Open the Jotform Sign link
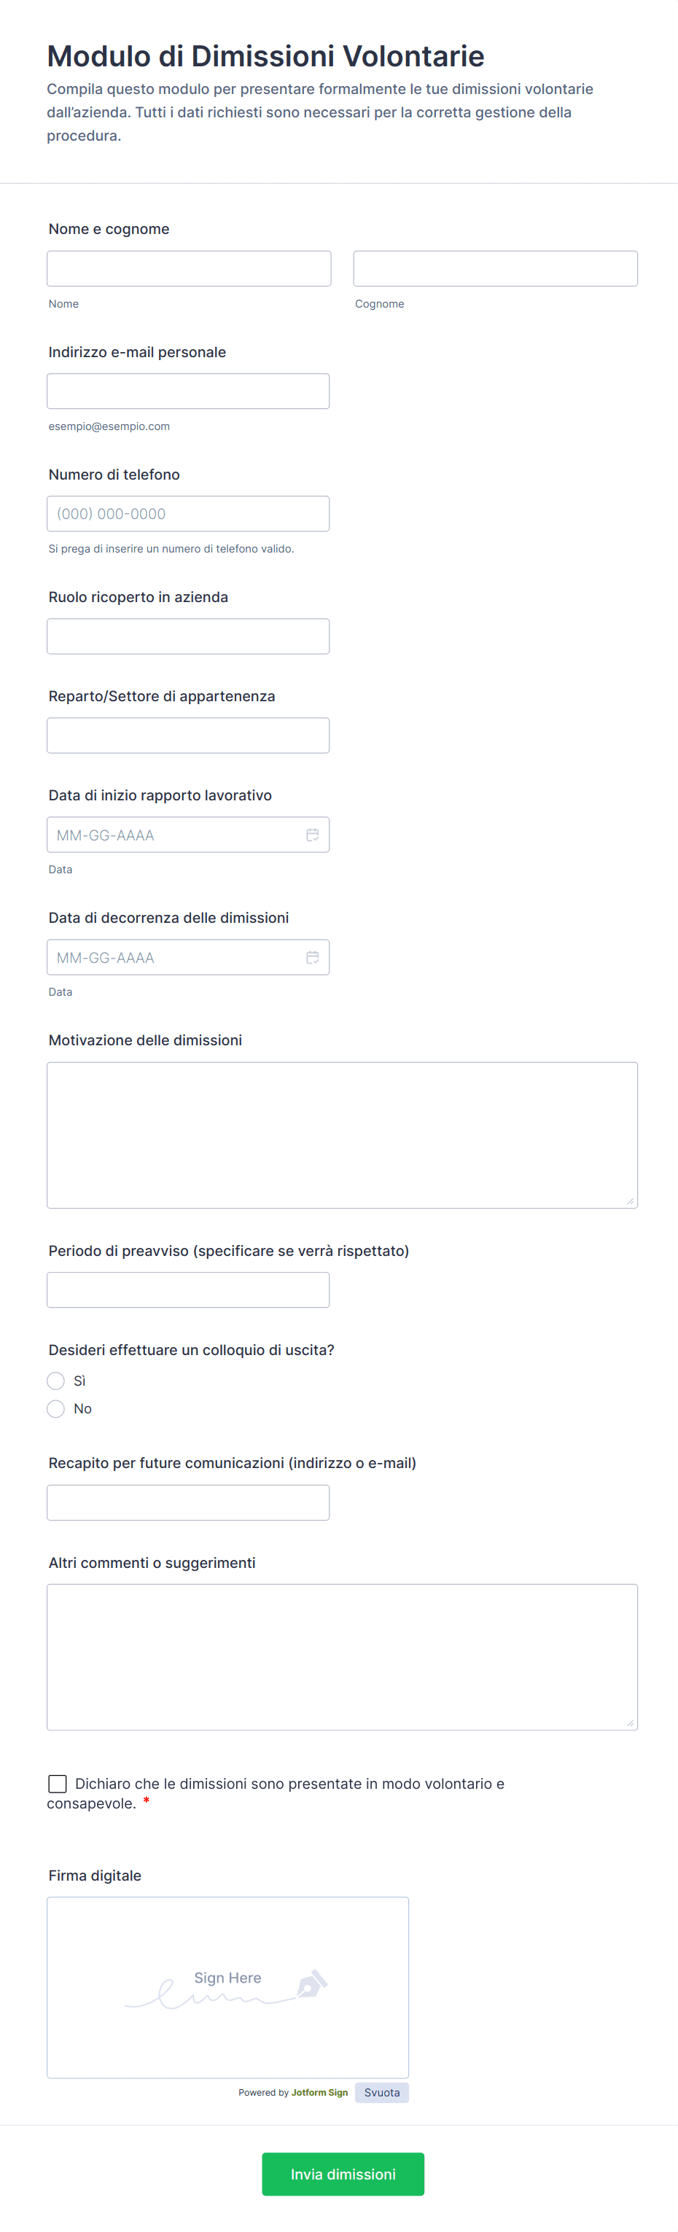 click(x=319, y=2091)
